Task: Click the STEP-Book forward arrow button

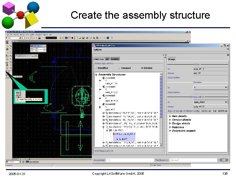Action: pos(226,160)
